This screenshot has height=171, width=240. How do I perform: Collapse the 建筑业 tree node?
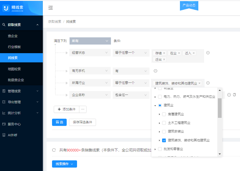(x=155, y=105)
